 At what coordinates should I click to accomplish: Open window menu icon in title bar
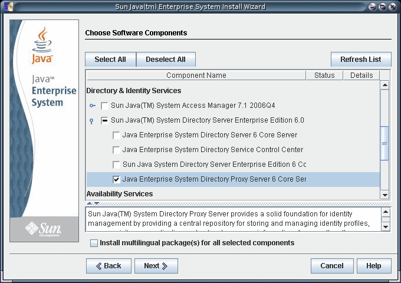pyautogui.click(x=8, y=6)
